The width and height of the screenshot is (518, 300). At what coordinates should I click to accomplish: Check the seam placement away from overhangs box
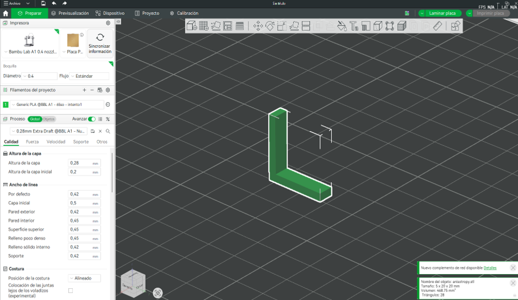click(71, 291)
